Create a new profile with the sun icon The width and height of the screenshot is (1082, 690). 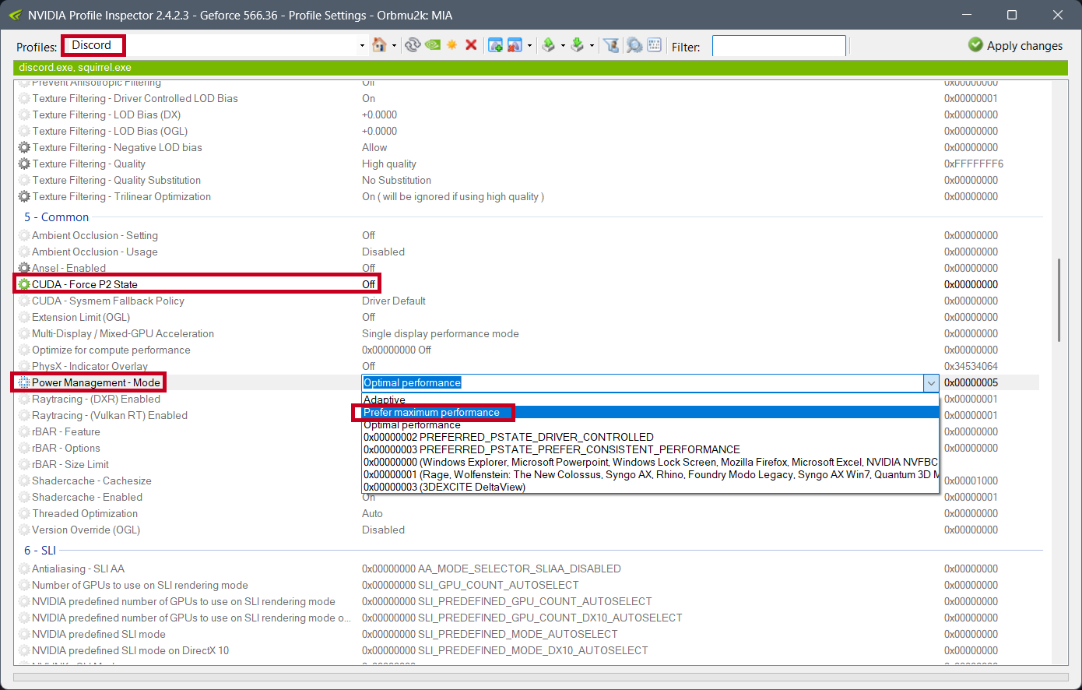(x=451, y=45)
